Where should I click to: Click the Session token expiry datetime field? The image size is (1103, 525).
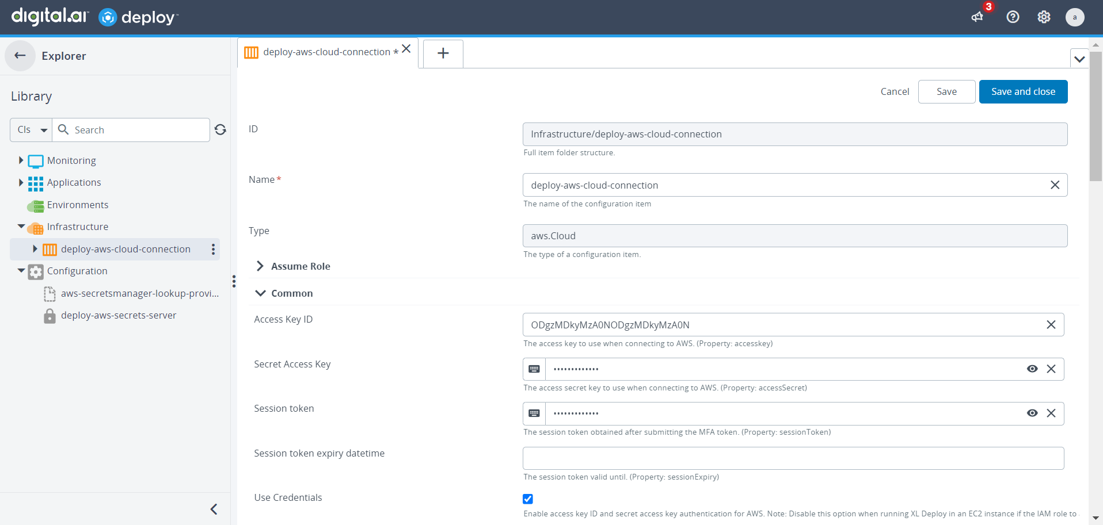coord(793,458)
